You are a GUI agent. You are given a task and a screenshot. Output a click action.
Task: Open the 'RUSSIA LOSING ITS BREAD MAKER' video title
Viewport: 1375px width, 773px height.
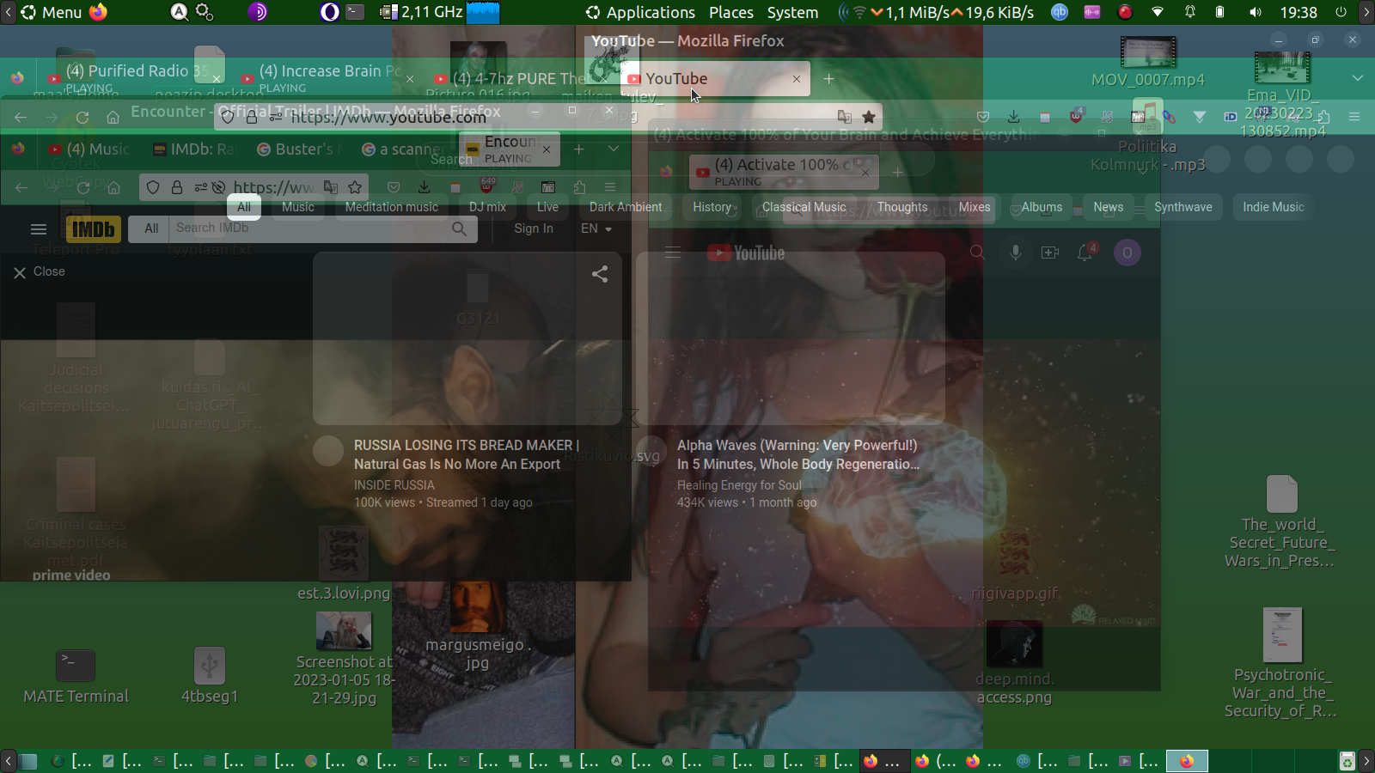467,454
